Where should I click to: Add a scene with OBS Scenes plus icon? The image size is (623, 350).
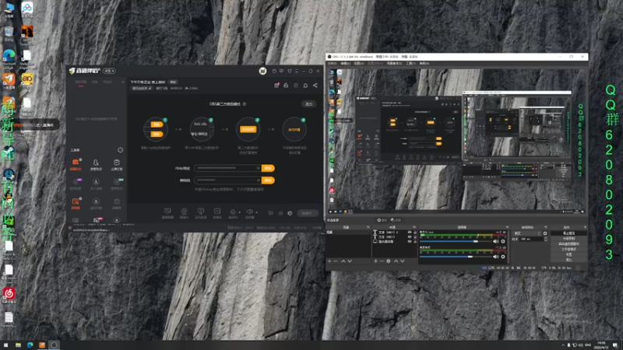click(x=329, y=261)
